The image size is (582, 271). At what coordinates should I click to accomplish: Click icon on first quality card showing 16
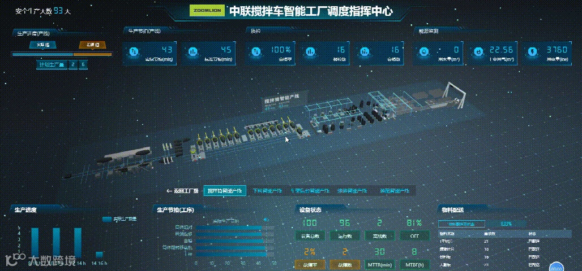pyautogui.click(x=311, y=52)
